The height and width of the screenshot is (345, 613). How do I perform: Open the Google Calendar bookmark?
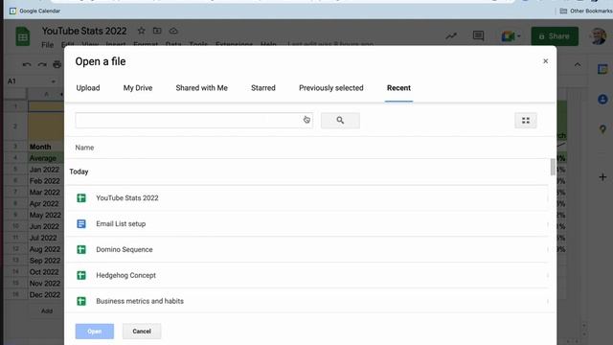(34, 11)
